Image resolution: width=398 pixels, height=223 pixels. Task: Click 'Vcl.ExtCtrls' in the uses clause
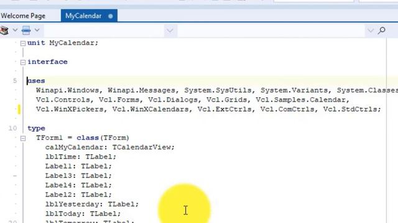[224, 109]
